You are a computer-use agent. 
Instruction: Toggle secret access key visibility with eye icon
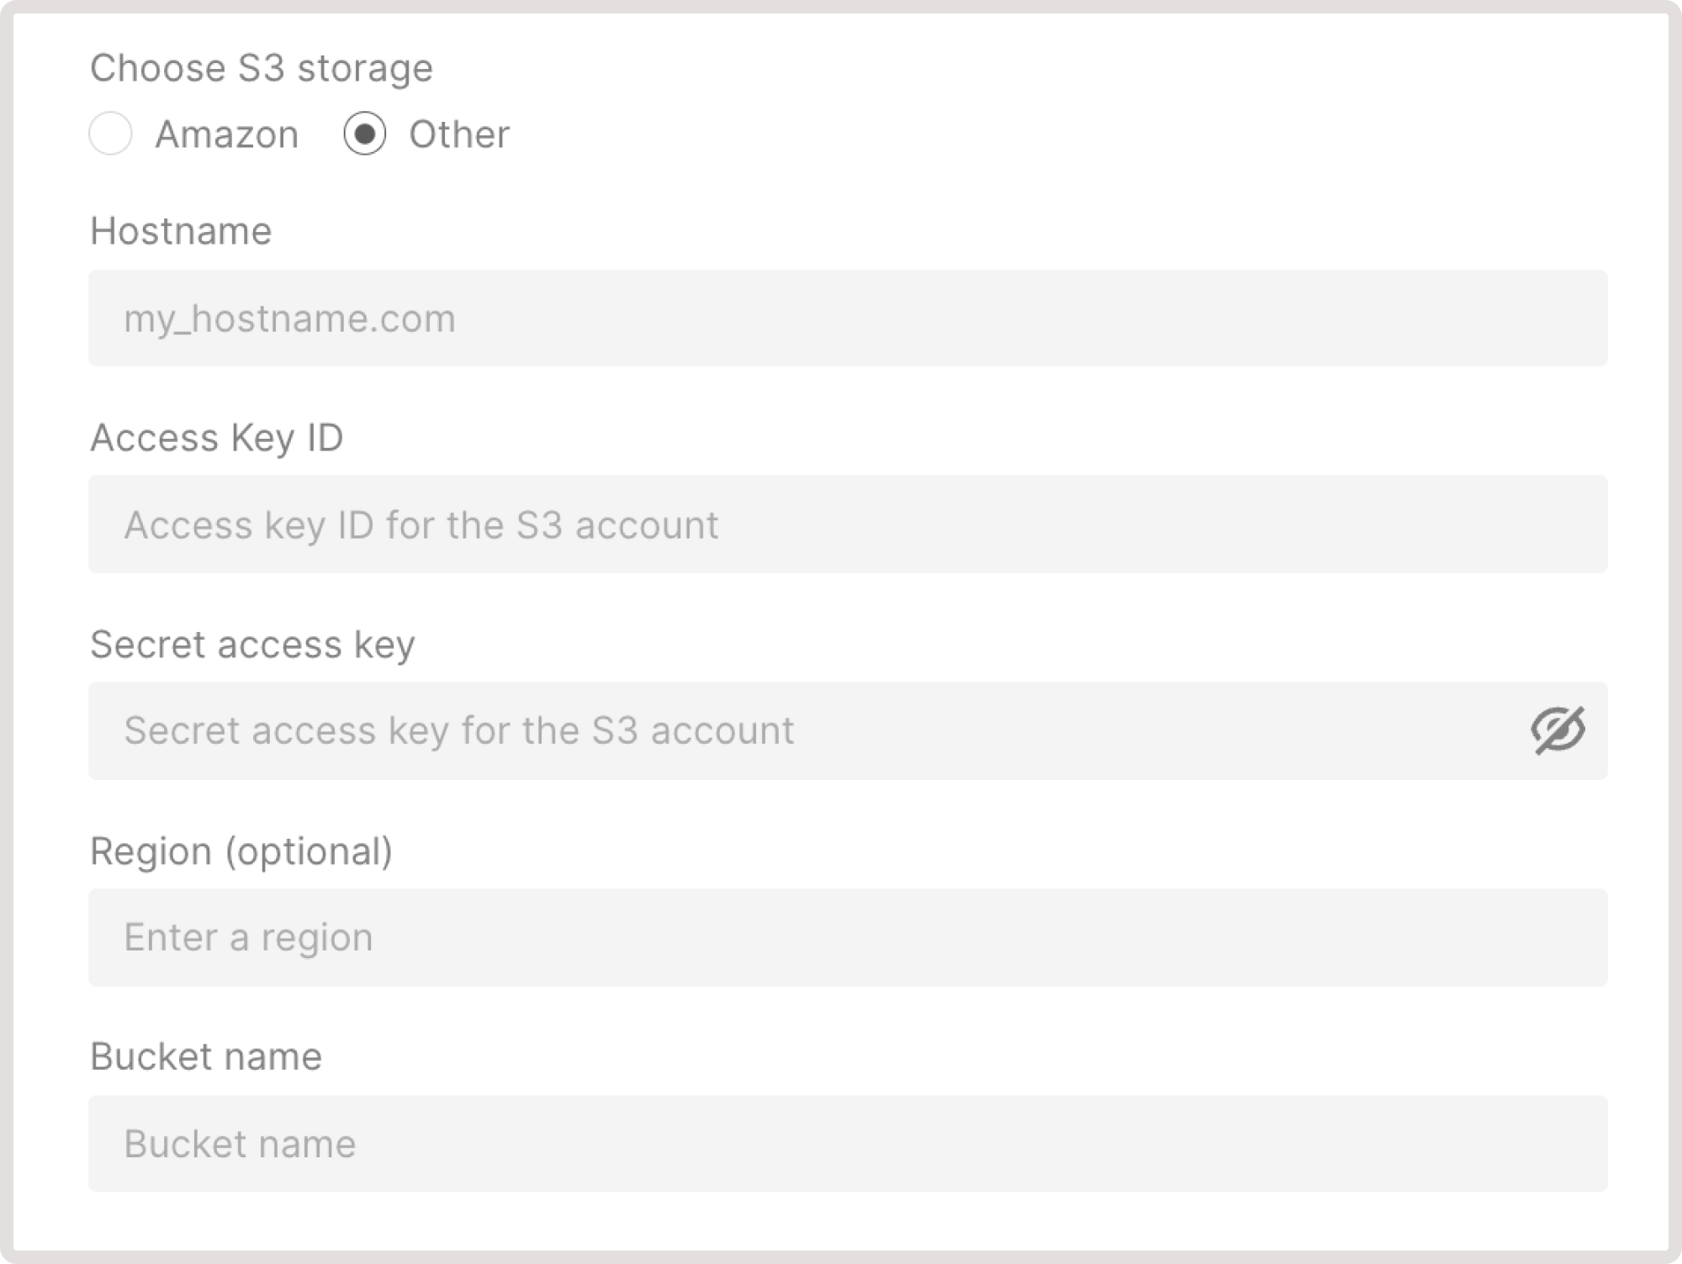coord(1560,729)
